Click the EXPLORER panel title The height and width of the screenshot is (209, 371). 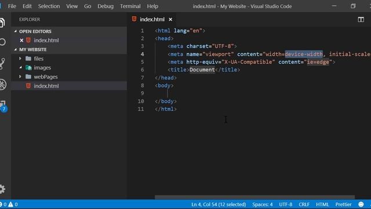(x=30, y=19)
